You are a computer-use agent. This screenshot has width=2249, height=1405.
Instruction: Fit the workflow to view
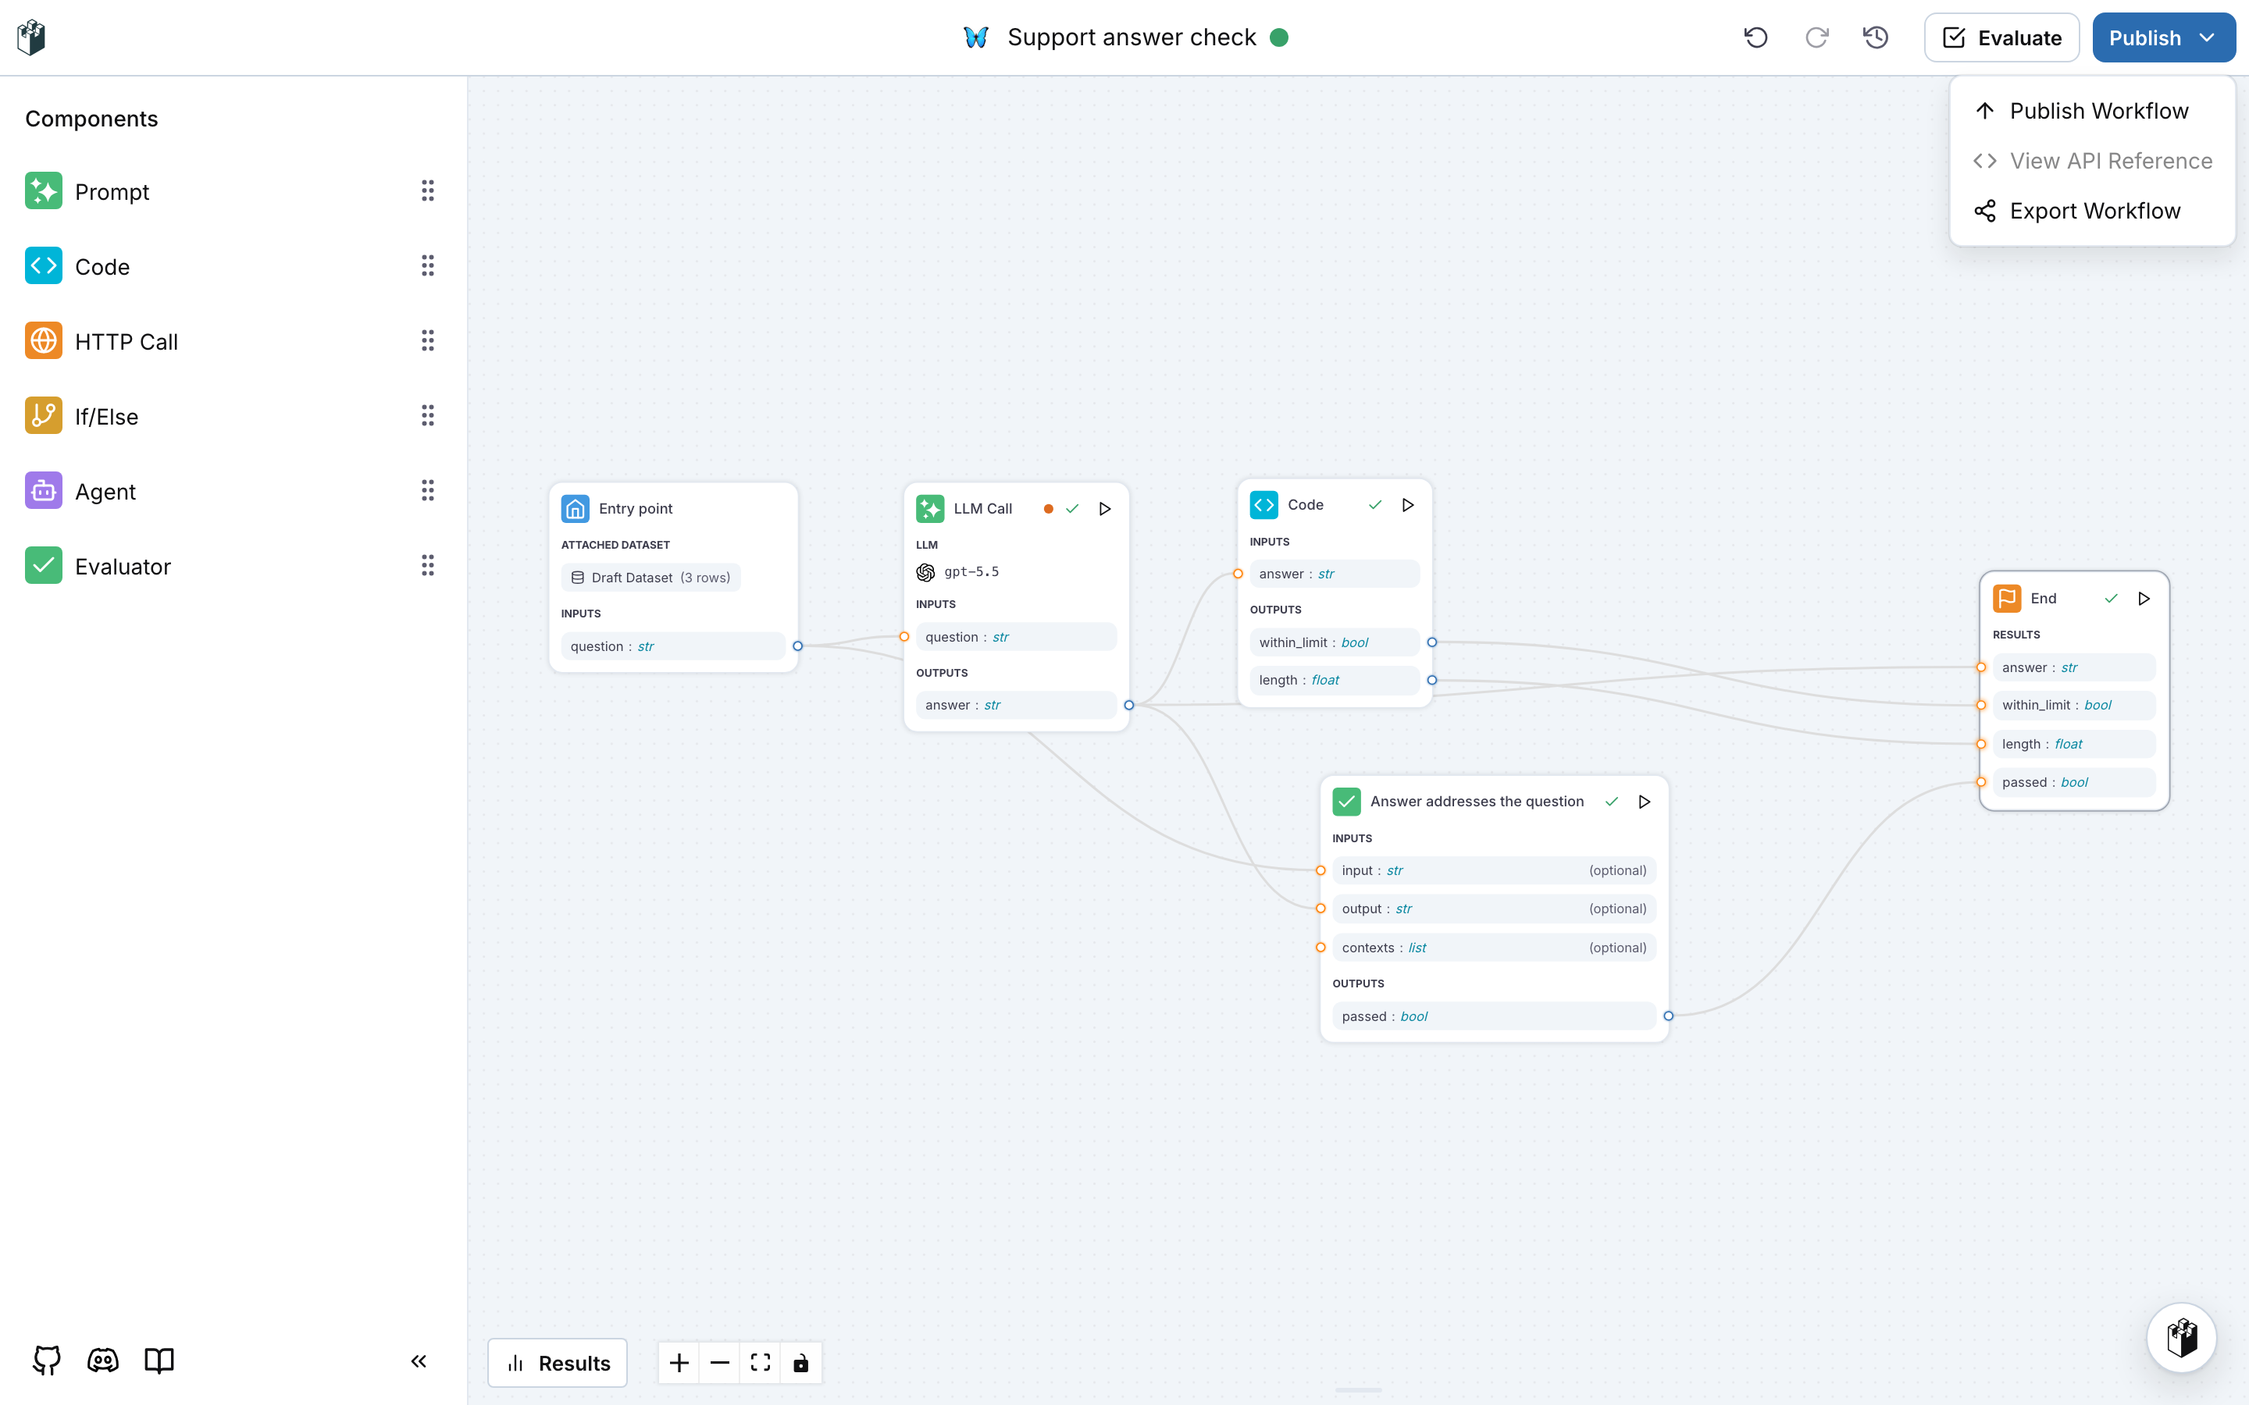coord(760,1363)
